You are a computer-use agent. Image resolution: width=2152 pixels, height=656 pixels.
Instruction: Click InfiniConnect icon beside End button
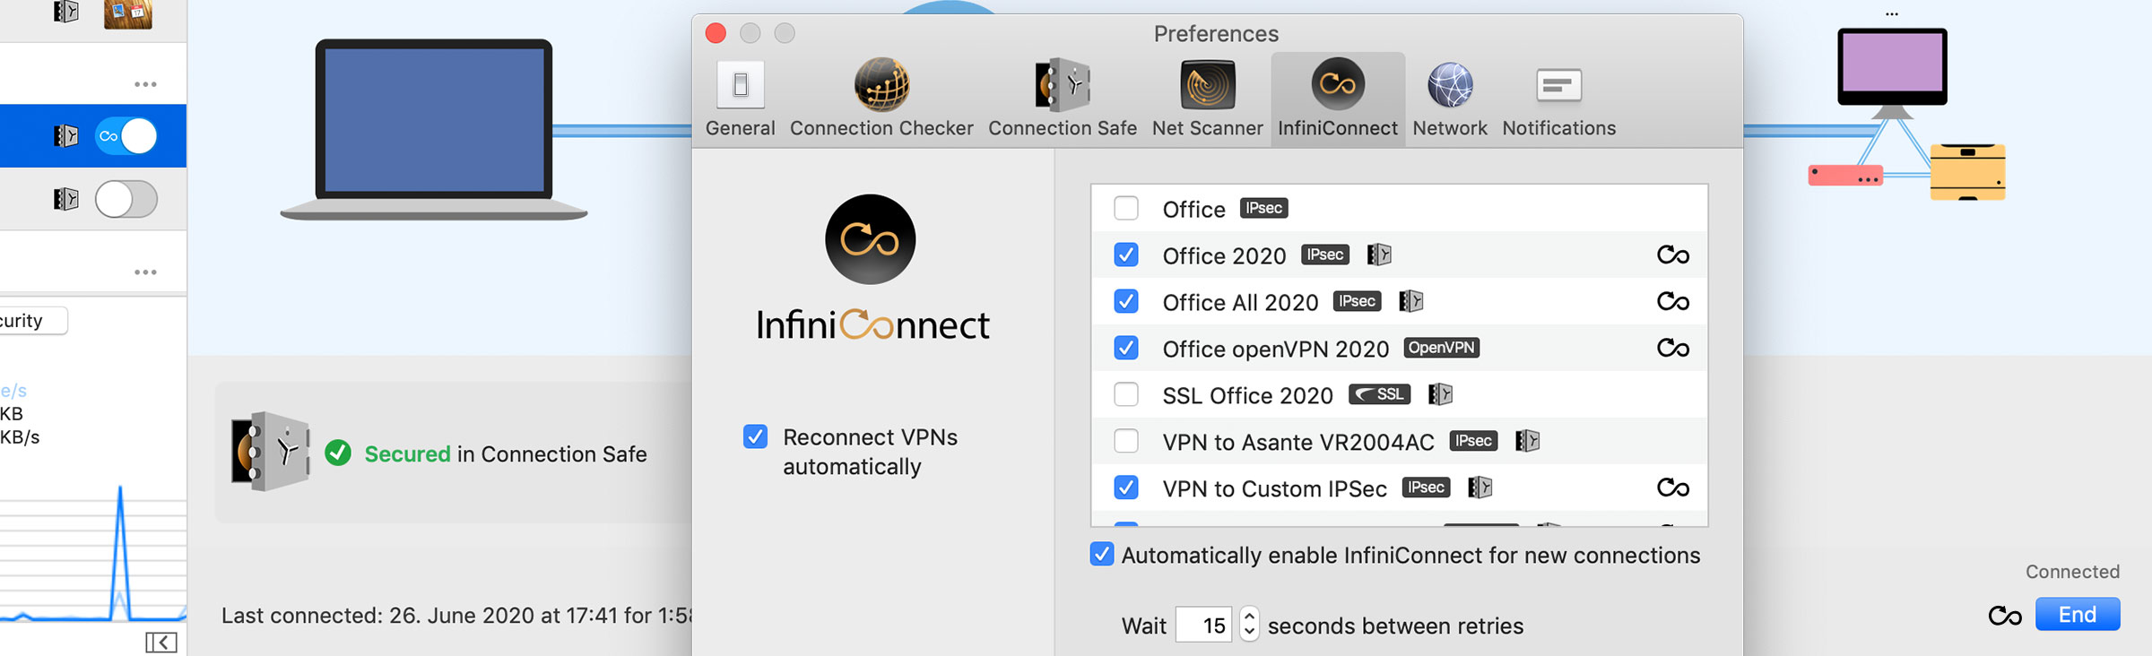[2005, 616]
